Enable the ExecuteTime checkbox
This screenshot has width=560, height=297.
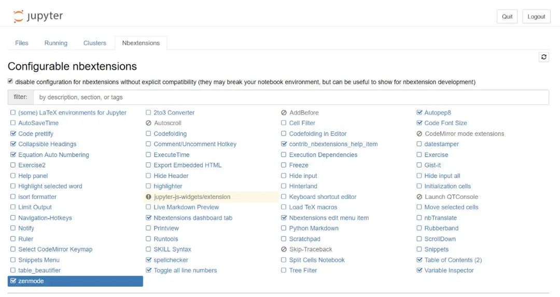(149, 155)
